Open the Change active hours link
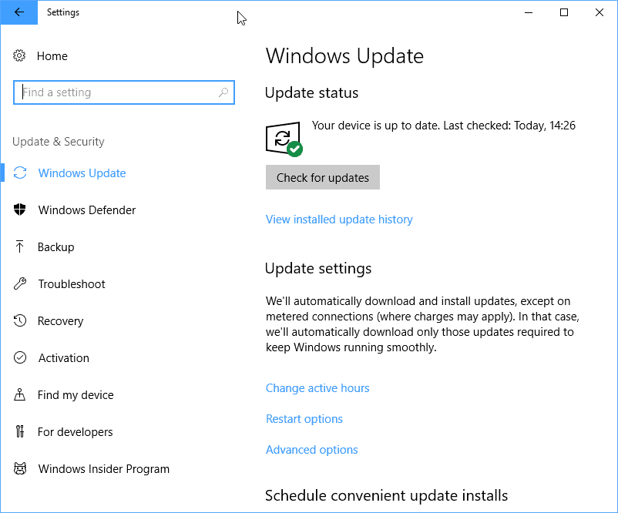The width and height of the screenshot is (618, 513). pyautogui.click(x=317, y=388)
